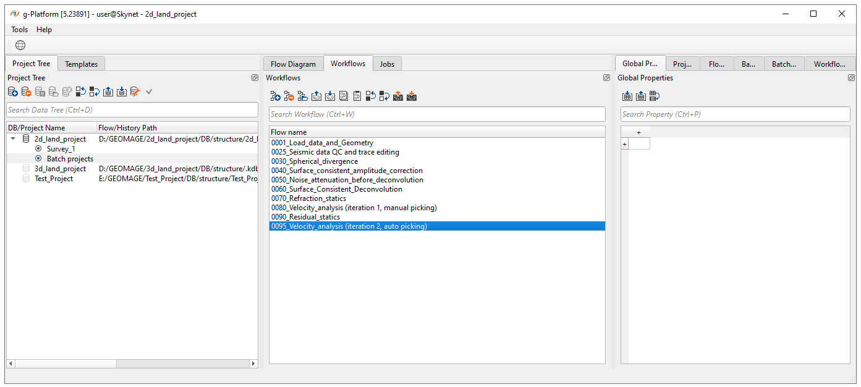Click the add workflow icon with blue plus
861x387 pixels.
coord(275,96)
